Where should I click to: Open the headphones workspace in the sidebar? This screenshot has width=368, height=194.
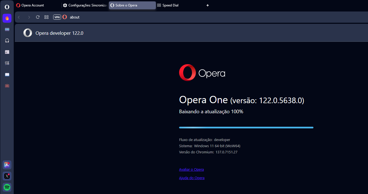pyautogui.click(x=7, y=41)
